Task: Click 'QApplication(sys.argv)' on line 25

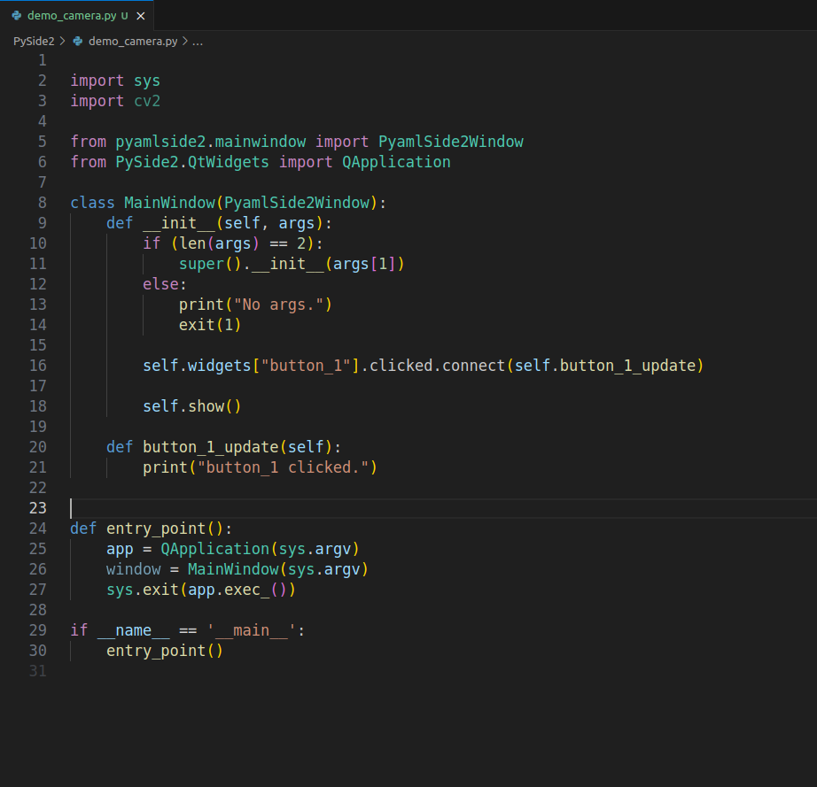Action: click(260, 549)
